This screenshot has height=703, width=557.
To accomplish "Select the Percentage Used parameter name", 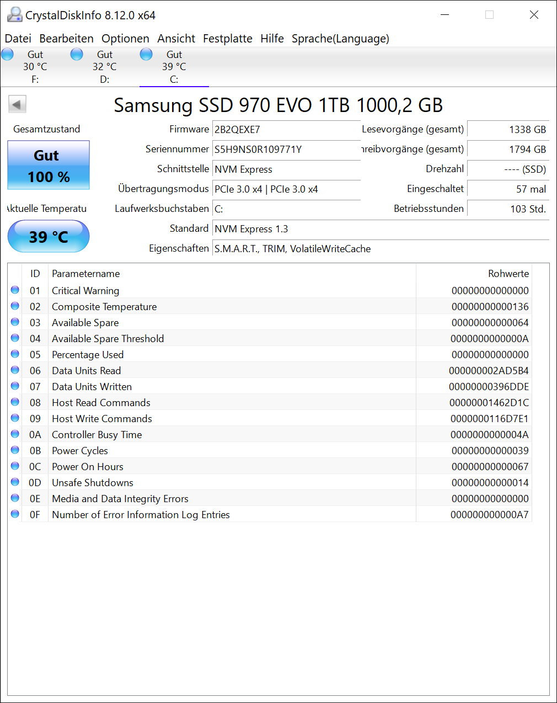I will [88, 355].
